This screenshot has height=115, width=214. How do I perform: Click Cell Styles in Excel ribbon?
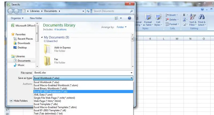tap(158, 20)
